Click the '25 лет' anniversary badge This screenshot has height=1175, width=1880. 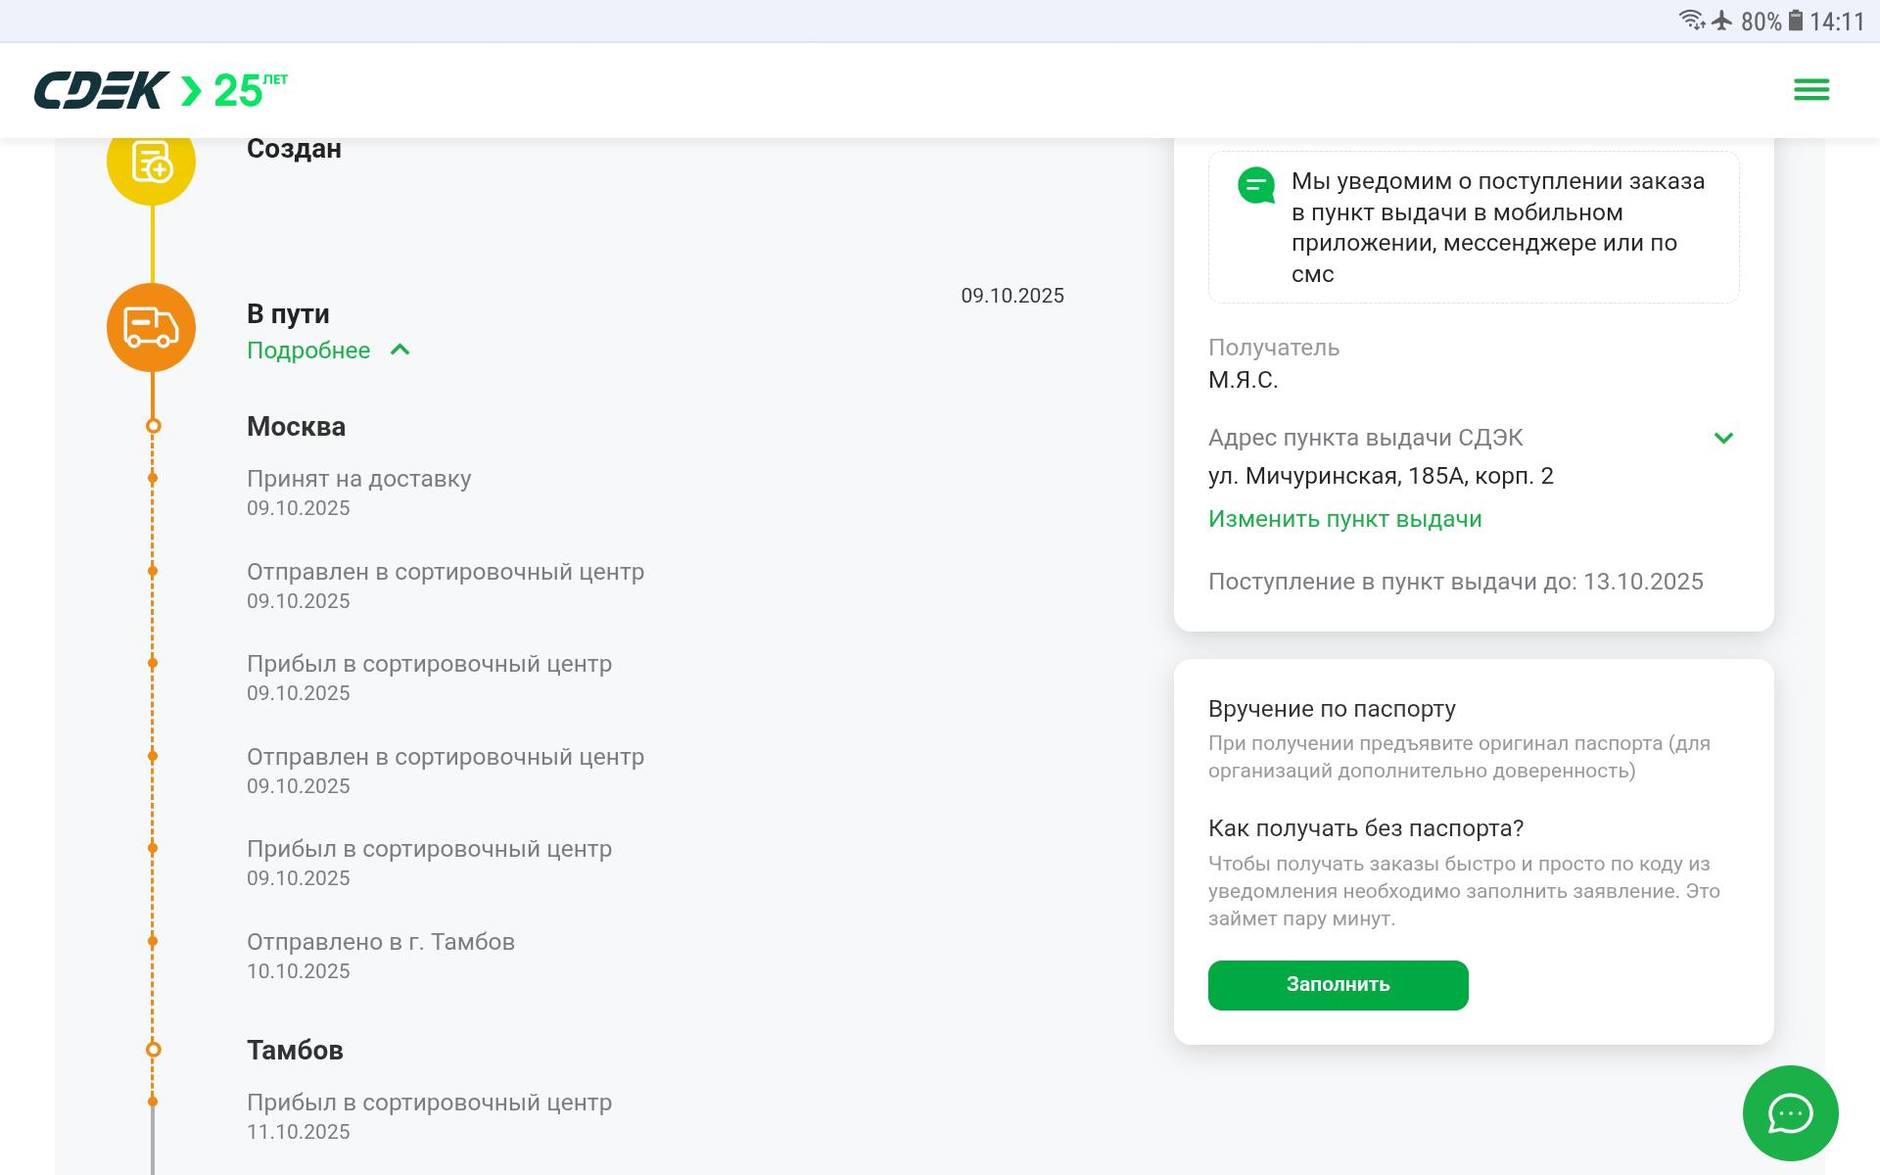[250, 90]
